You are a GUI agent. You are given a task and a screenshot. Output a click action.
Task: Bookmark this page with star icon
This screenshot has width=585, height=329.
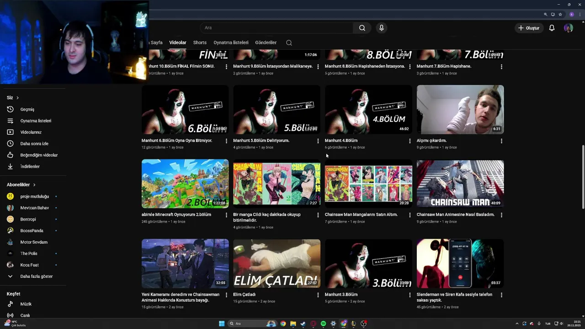[x=560, y=14]
